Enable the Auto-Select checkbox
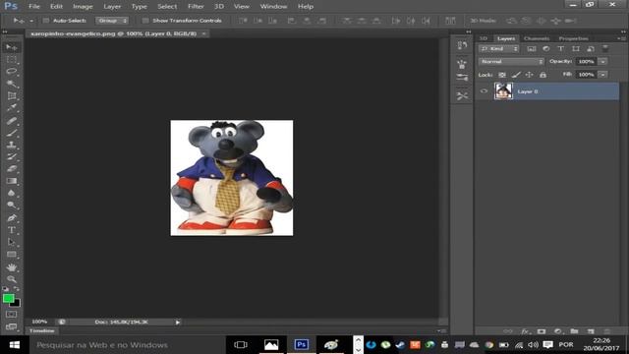Screen dimensions: 629x354 click(x=46, y=21)
